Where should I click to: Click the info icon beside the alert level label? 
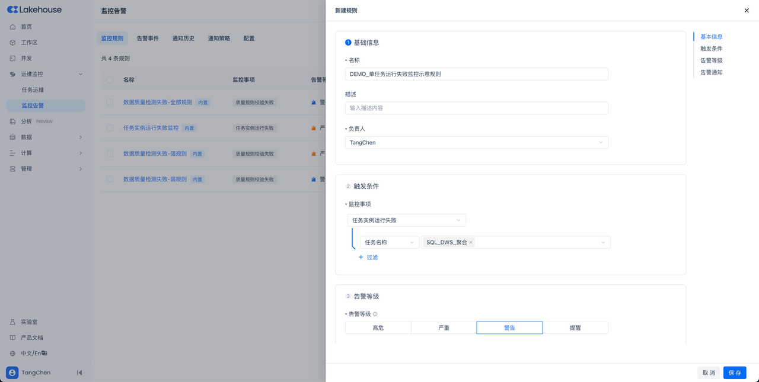tap(375, 314)
